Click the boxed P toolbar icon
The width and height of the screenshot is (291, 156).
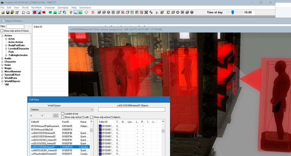point(136,12)
